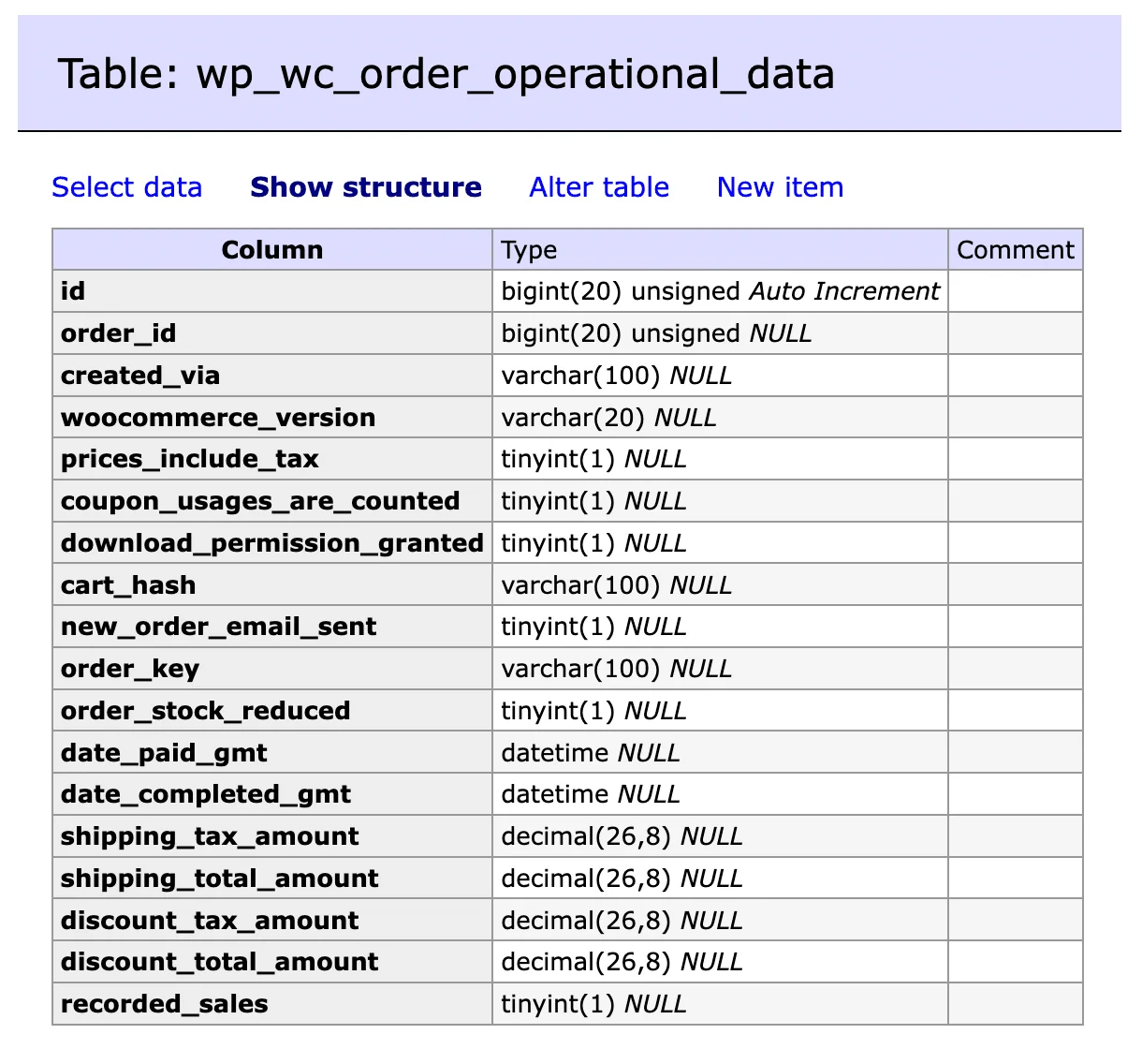Select the download_permission_granted column name

click(x=272, y=543)
